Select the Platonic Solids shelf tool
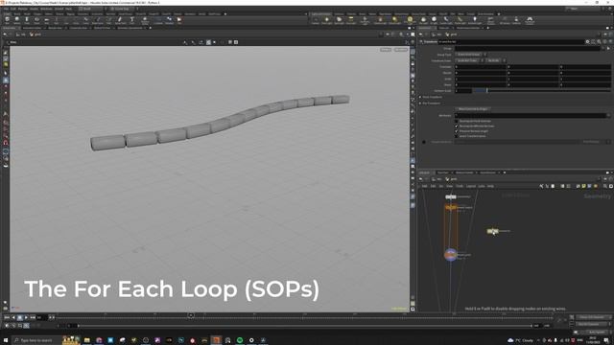Viewport: 614px width, 345px height. point(145,20)
